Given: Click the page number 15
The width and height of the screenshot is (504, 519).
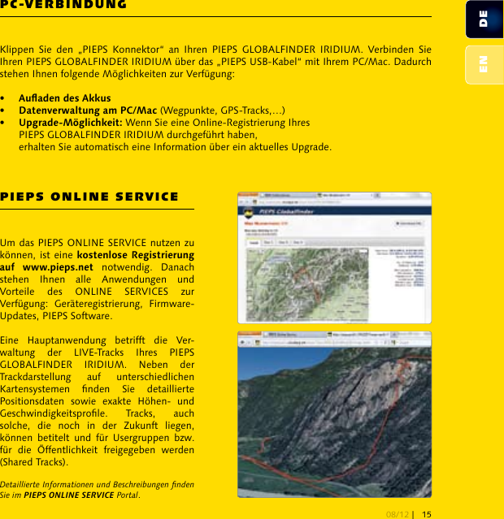Looking at the screenshot, I should click(x=427, y=514).
